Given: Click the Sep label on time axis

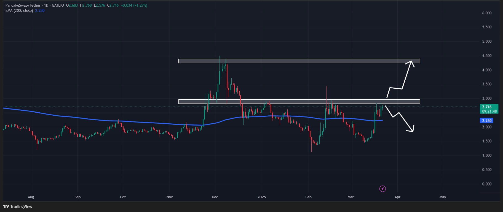Looking at the screenshot, I should 77,197.
